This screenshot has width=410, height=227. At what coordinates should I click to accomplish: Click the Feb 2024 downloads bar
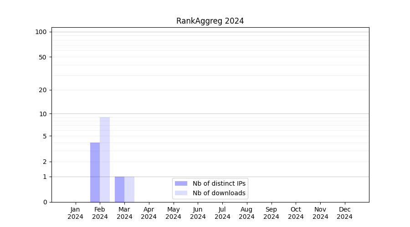click(x=105, y=160)
